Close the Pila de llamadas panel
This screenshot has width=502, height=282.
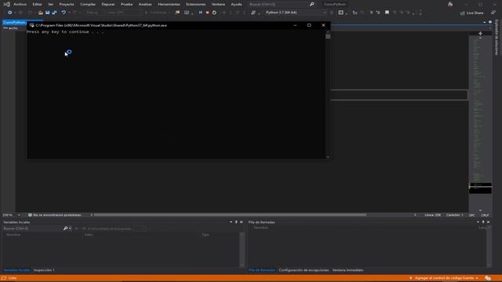pos(488,222)
